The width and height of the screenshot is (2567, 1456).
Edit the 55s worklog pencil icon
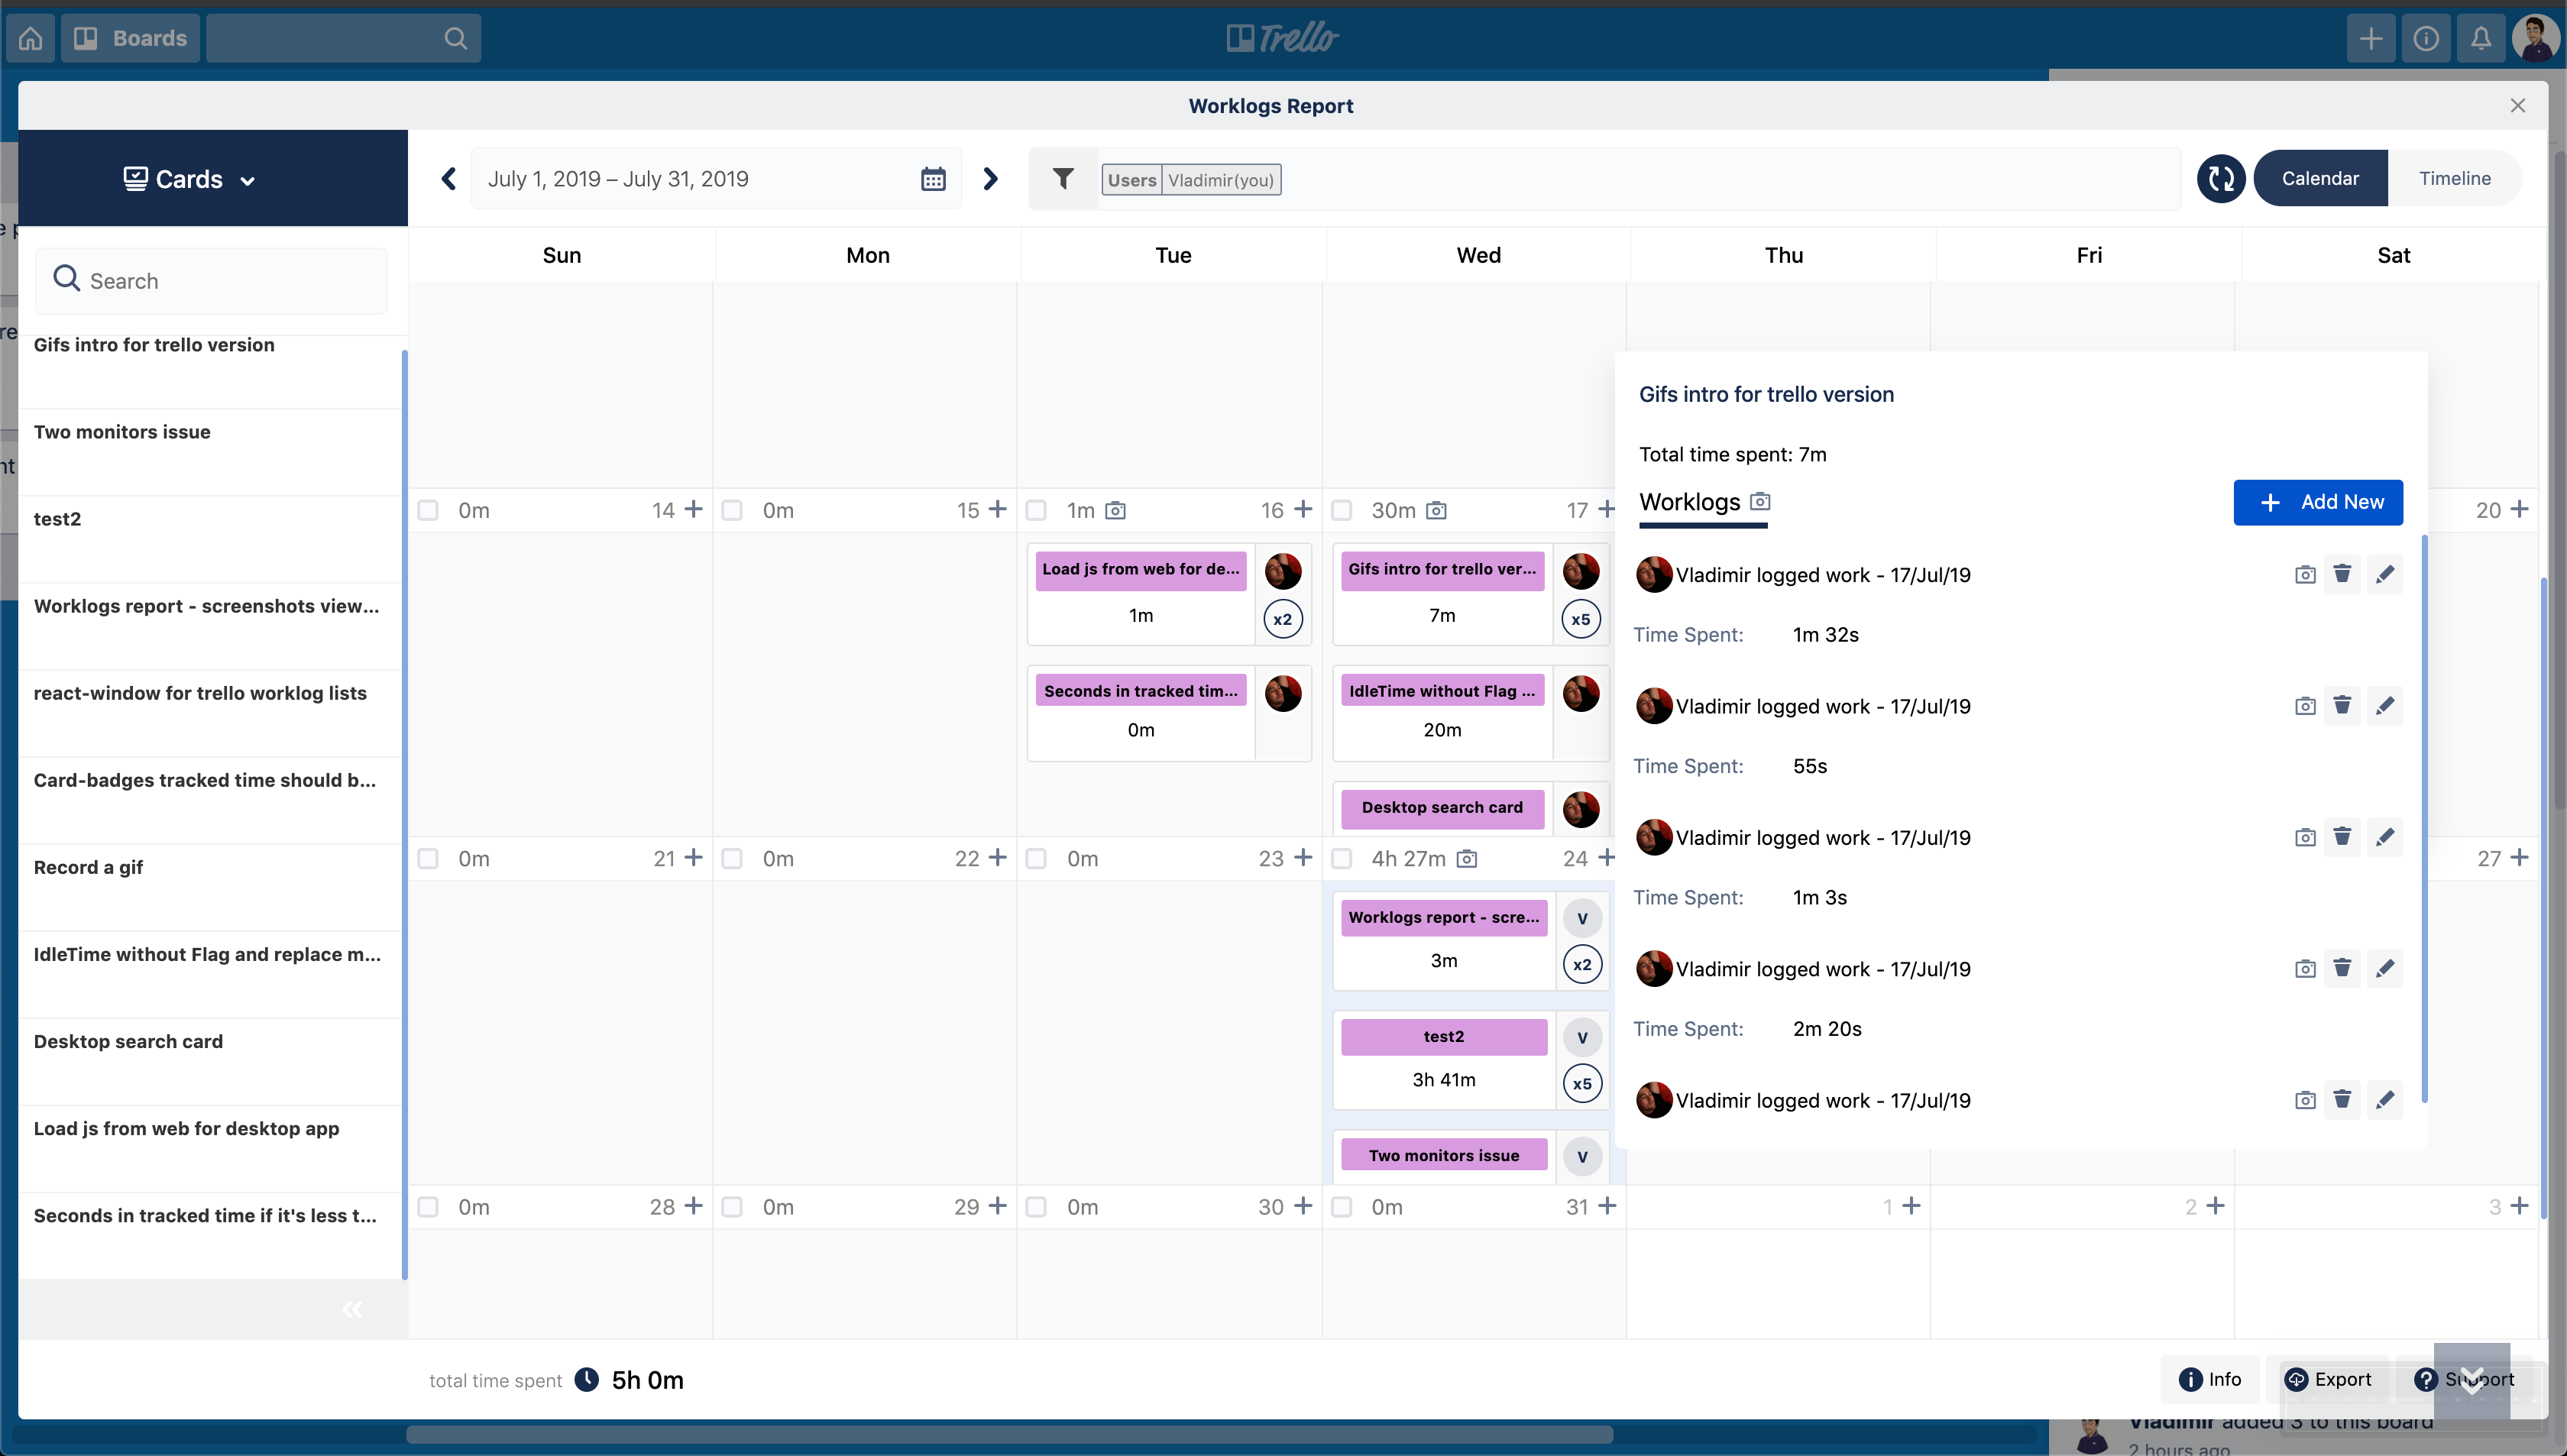pos(2384,706)
